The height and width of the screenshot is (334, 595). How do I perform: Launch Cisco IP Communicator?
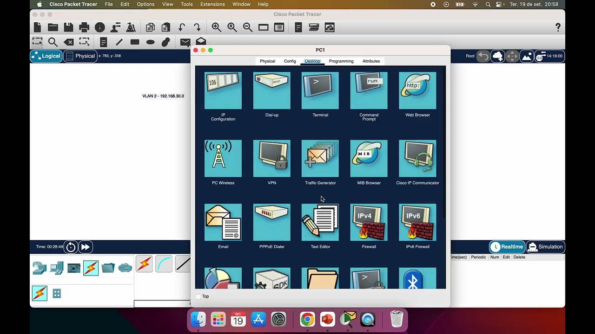pyautogui.click(x=417, y=159)
